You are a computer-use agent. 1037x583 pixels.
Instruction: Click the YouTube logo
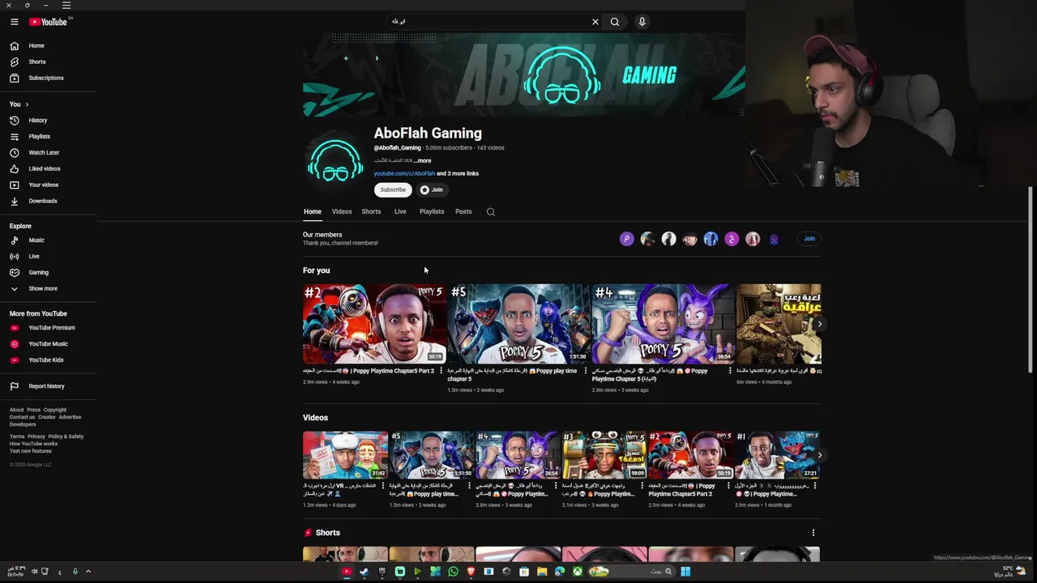48,22
